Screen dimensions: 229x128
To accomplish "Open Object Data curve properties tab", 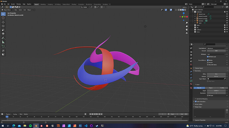I will [191, 81].
